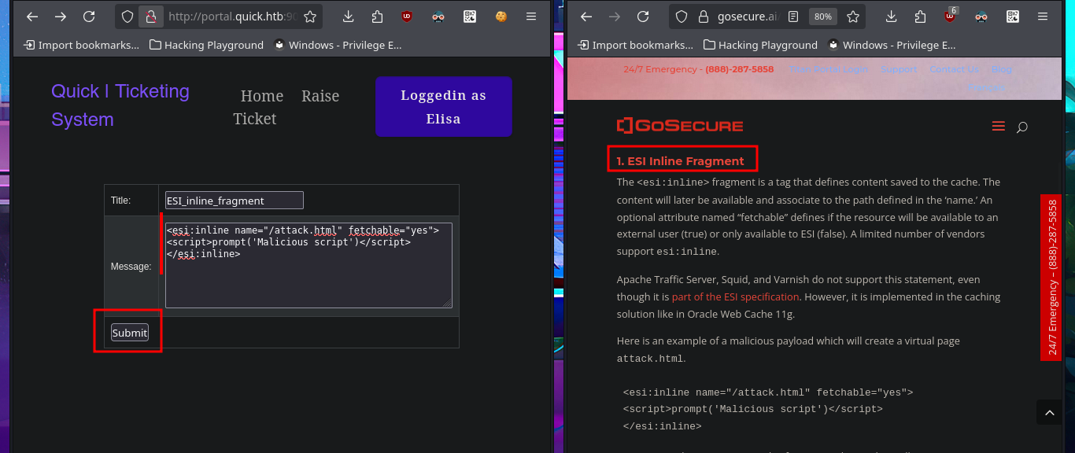Screen dimensions: 1075x453
Task: Toggle reader view on the gosecure page
Action: 793,17
